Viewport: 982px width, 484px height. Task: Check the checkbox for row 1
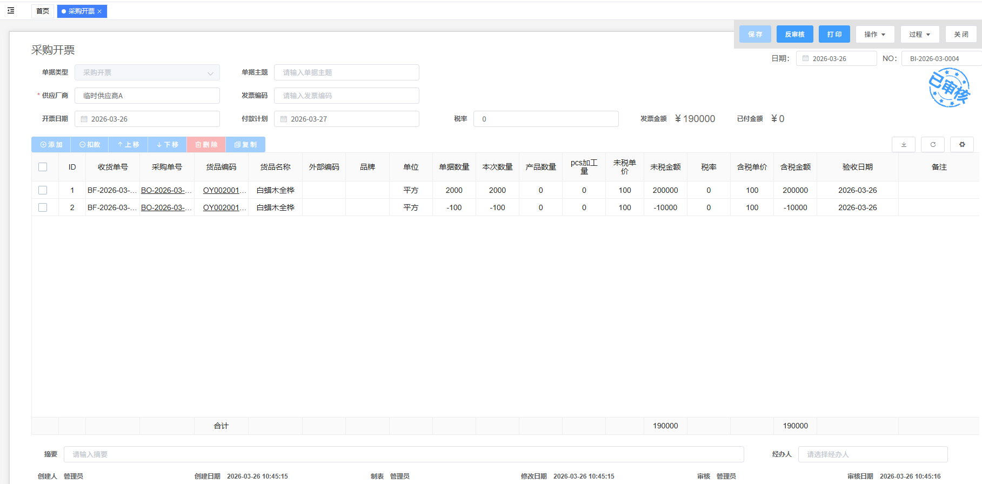pyautogui.click(x=43, y=190)
